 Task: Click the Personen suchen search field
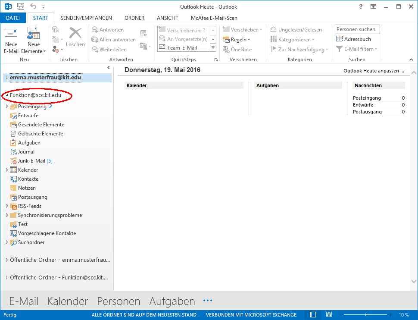click(x=357, y=29)
